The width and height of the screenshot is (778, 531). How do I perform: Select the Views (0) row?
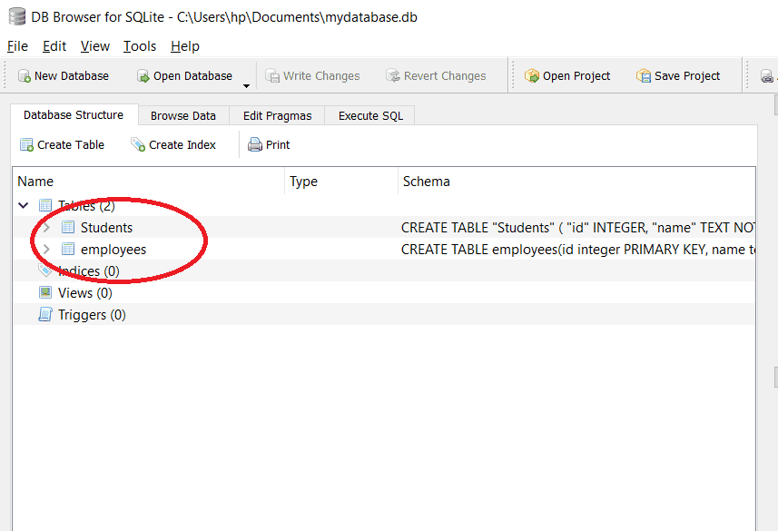[x=383, y=293]
